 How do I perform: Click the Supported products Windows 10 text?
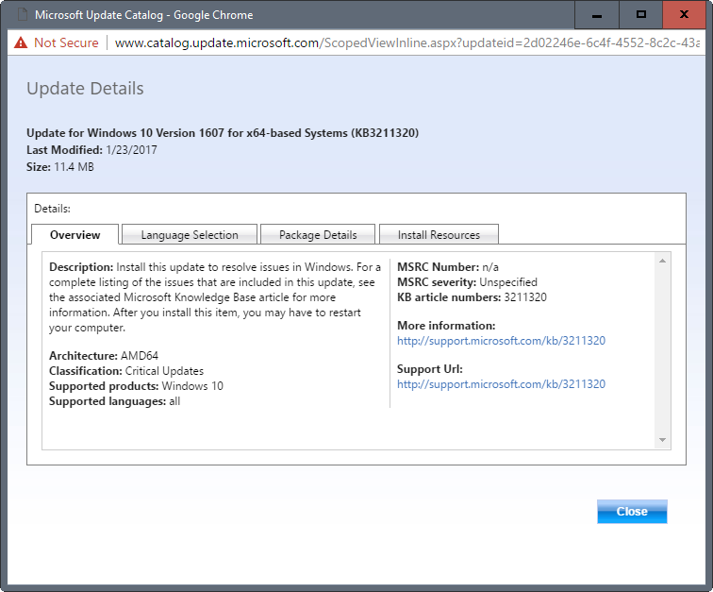137,386
